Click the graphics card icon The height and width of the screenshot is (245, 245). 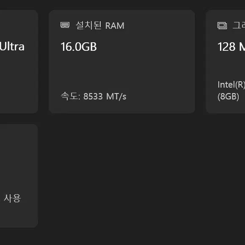tap(222, 25)
